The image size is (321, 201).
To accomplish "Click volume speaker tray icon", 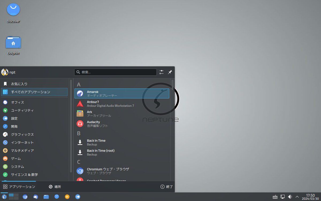I will pyautogui.click(x=290, y=197).
